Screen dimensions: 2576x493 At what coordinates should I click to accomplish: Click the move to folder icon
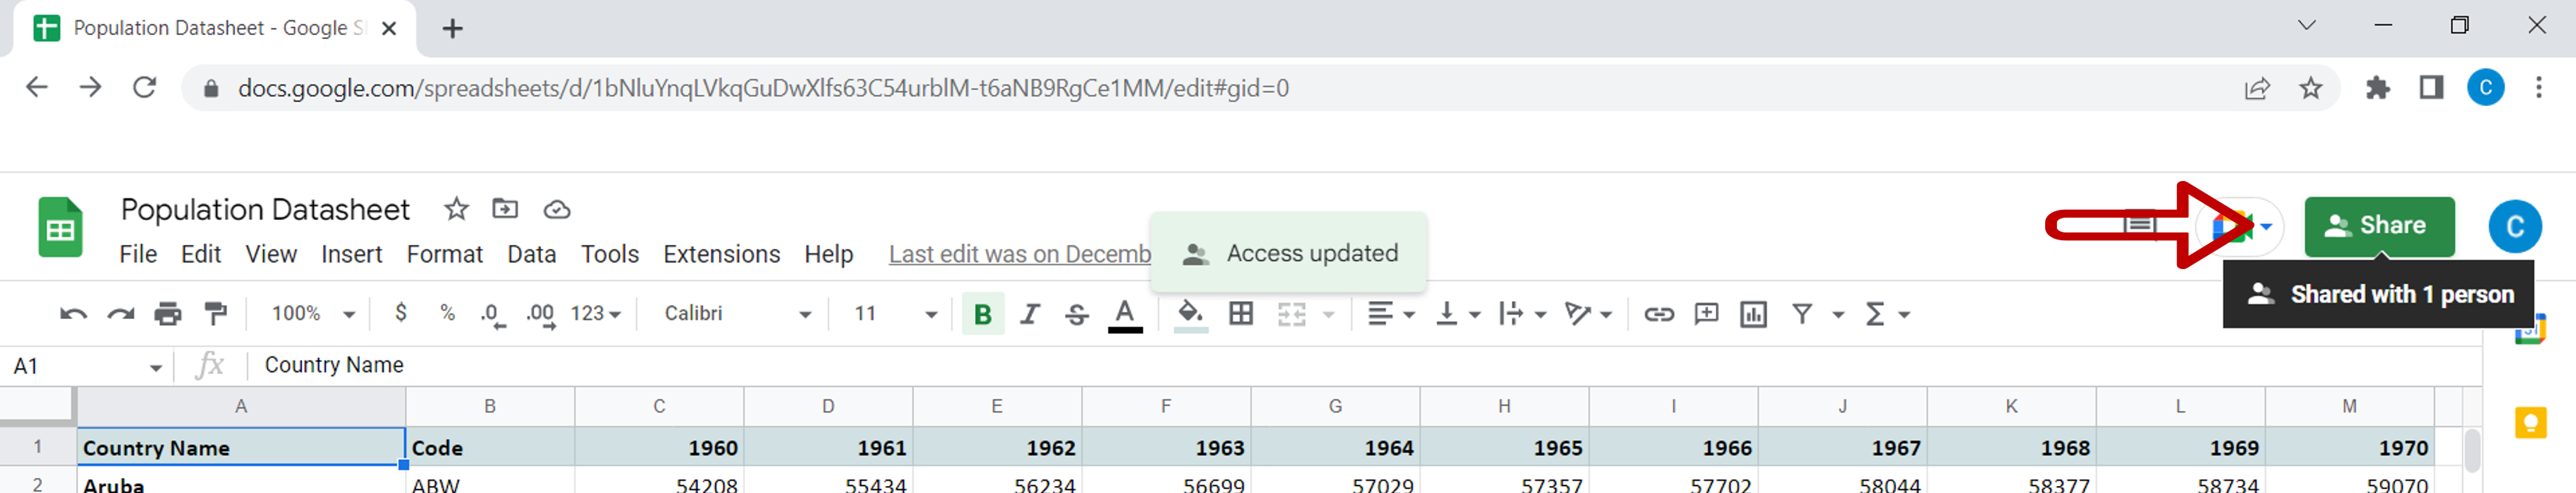505,209
